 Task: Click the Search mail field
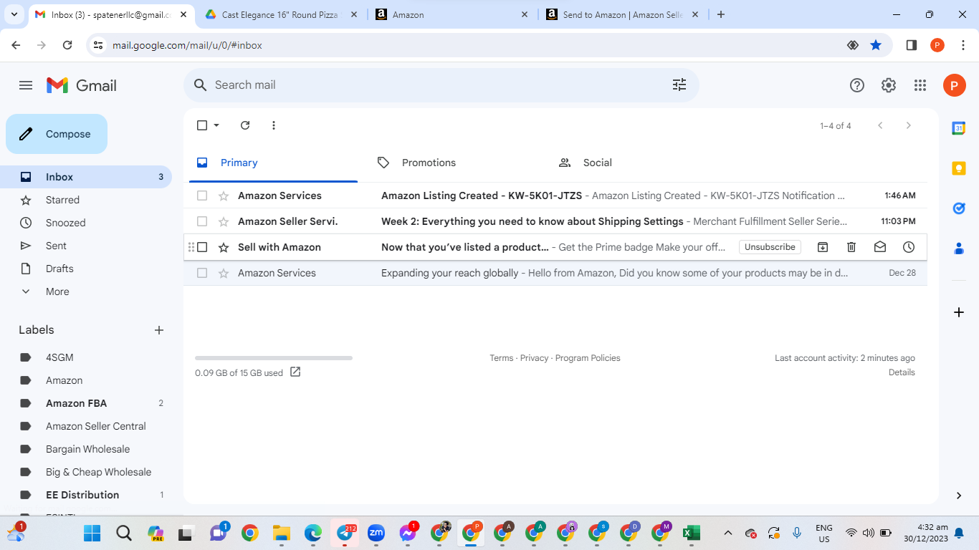click(x=441, y=85)
